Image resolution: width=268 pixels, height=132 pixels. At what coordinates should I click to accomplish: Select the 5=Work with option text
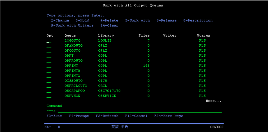(137, 21)
